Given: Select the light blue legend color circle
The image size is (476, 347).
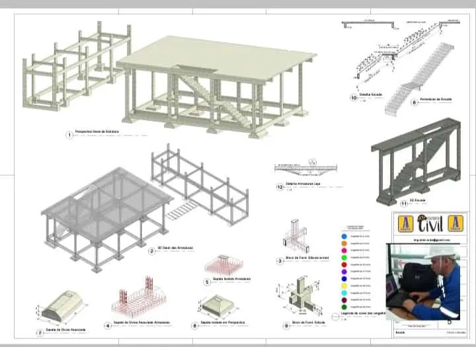Looking at the screenshot, I should (344, 236).
